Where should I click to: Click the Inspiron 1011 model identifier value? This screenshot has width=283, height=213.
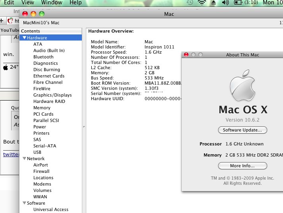159,47
